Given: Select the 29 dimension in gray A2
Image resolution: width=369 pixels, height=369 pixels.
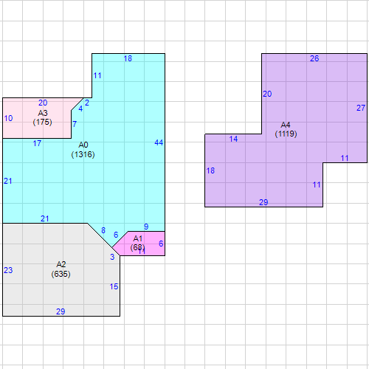Looking at the screenshot, I should pyautogui.click(x=61, y=311).
